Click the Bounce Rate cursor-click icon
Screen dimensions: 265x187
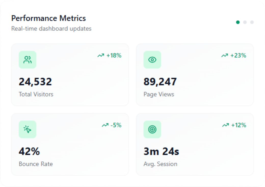tap(27, 129)
